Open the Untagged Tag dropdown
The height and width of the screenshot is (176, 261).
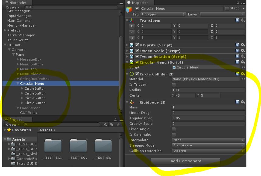pos(163,14)
